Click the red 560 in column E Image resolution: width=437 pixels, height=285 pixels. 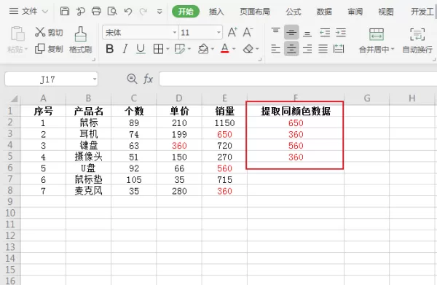coord(224,168)
